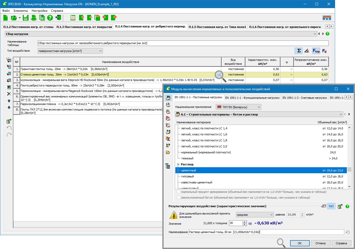Click the delete row X icon
The height and width of the screenshot is (249, 355).
point(9,94)
